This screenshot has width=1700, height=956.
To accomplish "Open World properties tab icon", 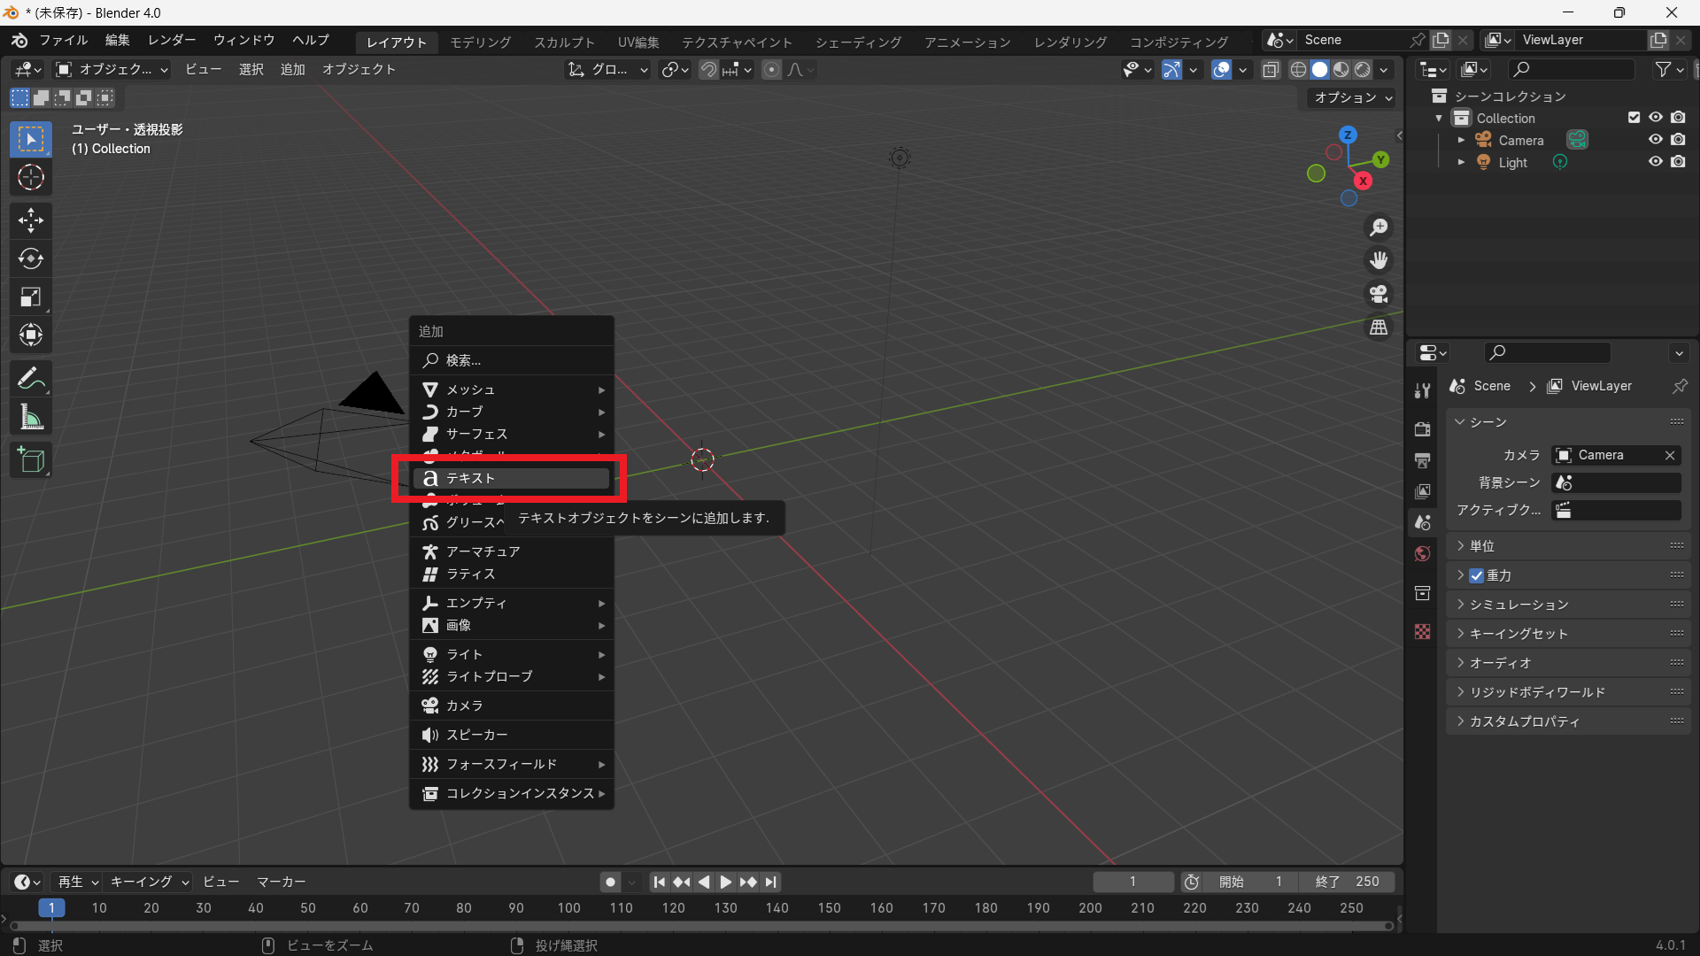I will [x=1423, y=554].
